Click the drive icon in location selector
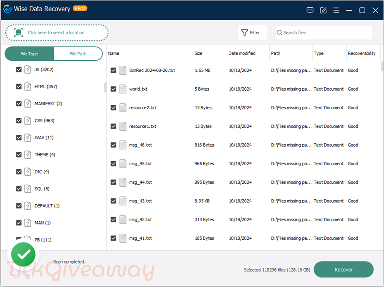Screen dimensions: 384x287 coord(18,33)
